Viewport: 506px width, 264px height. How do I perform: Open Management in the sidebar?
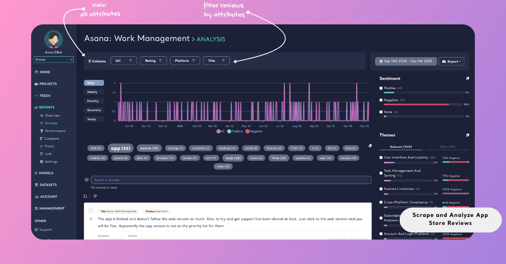(x=49, y=208)
